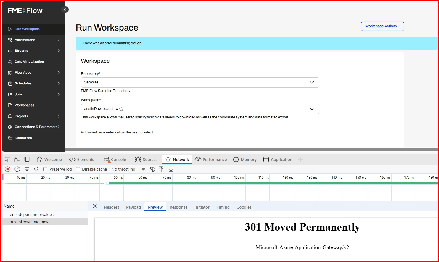Click the Streams broadcast icon
Screen dimensions: 439x262
10,51
